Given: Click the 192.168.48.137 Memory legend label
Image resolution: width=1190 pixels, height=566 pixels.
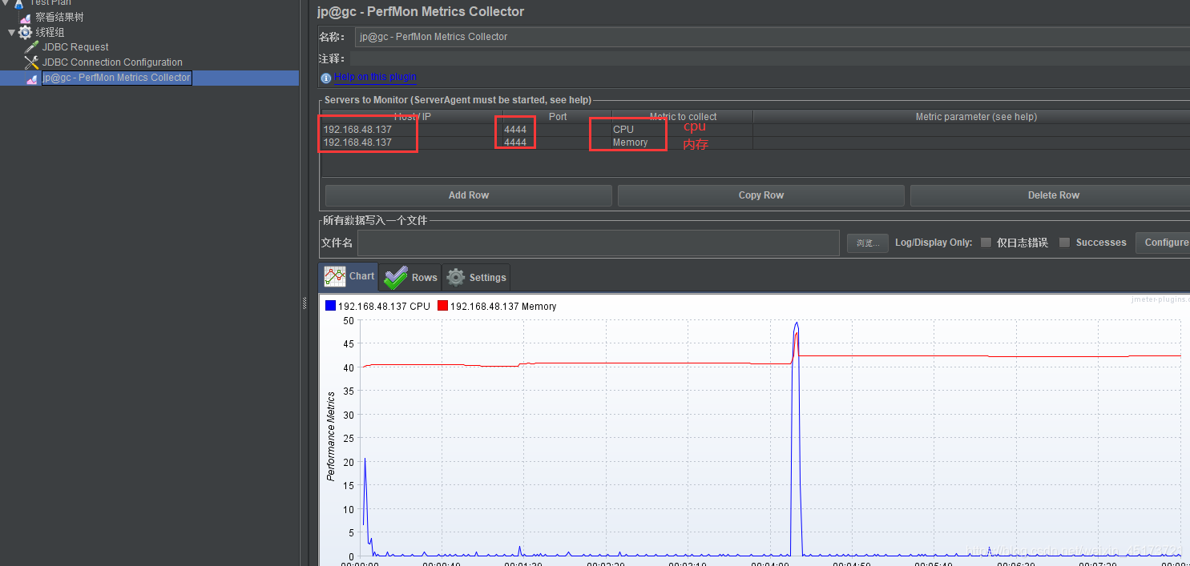Looking at the screenshot, I should pos(503,307).
